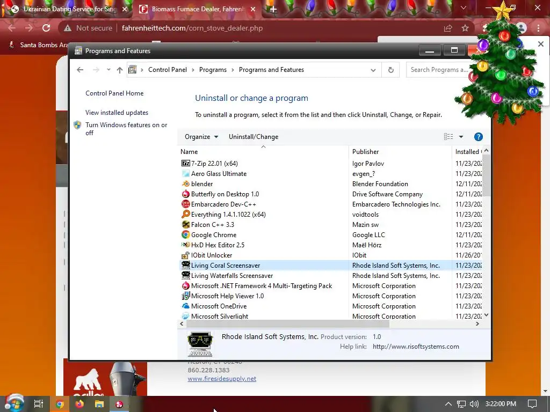Click the Living Waterfalls Screensaver icon
This screenshot has height=412, width=550.
click(185, 275)
